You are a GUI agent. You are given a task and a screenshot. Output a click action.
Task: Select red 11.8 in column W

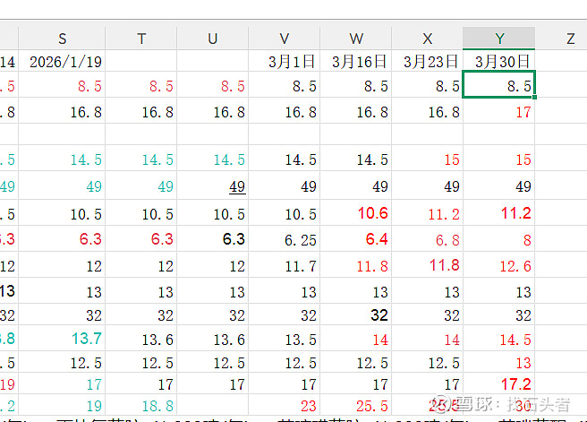355,265
